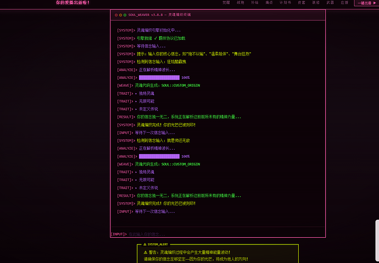Viewport: 379px width, 263px height.
Task: Click the alert line 请确保你的信念足够坚定
Action: [196, 259]
